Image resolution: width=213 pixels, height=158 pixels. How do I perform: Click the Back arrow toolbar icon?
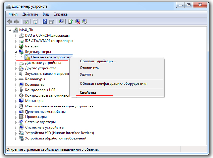(x=10, y=22)
